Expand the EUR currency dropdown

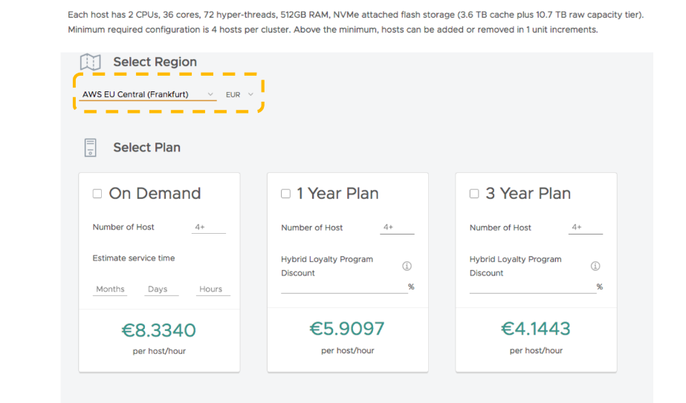239,94
